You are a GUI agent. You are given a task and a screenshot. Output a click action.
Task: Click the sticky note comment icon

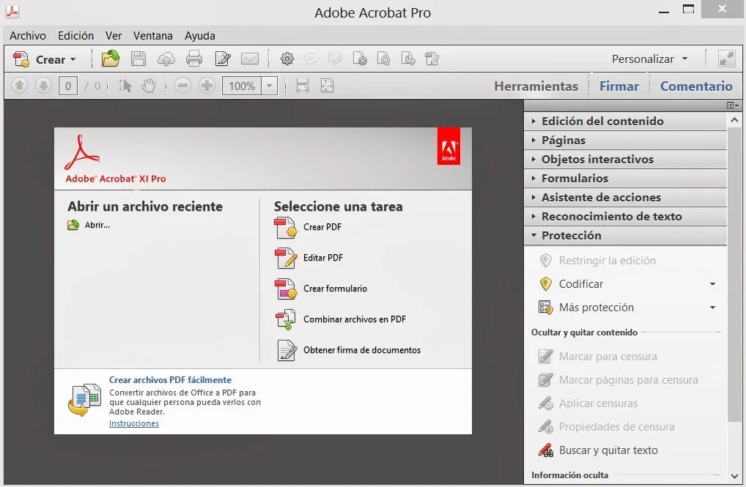311,59
